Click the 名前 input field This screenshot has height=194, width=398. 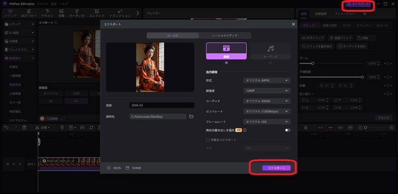pyautogui.click(x=162, y=105)
